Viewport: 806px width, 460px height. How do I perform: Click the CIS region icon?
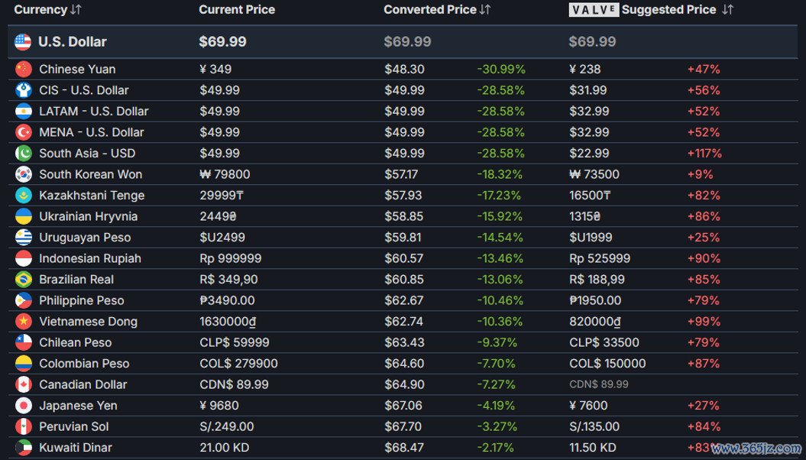point(24,90)
